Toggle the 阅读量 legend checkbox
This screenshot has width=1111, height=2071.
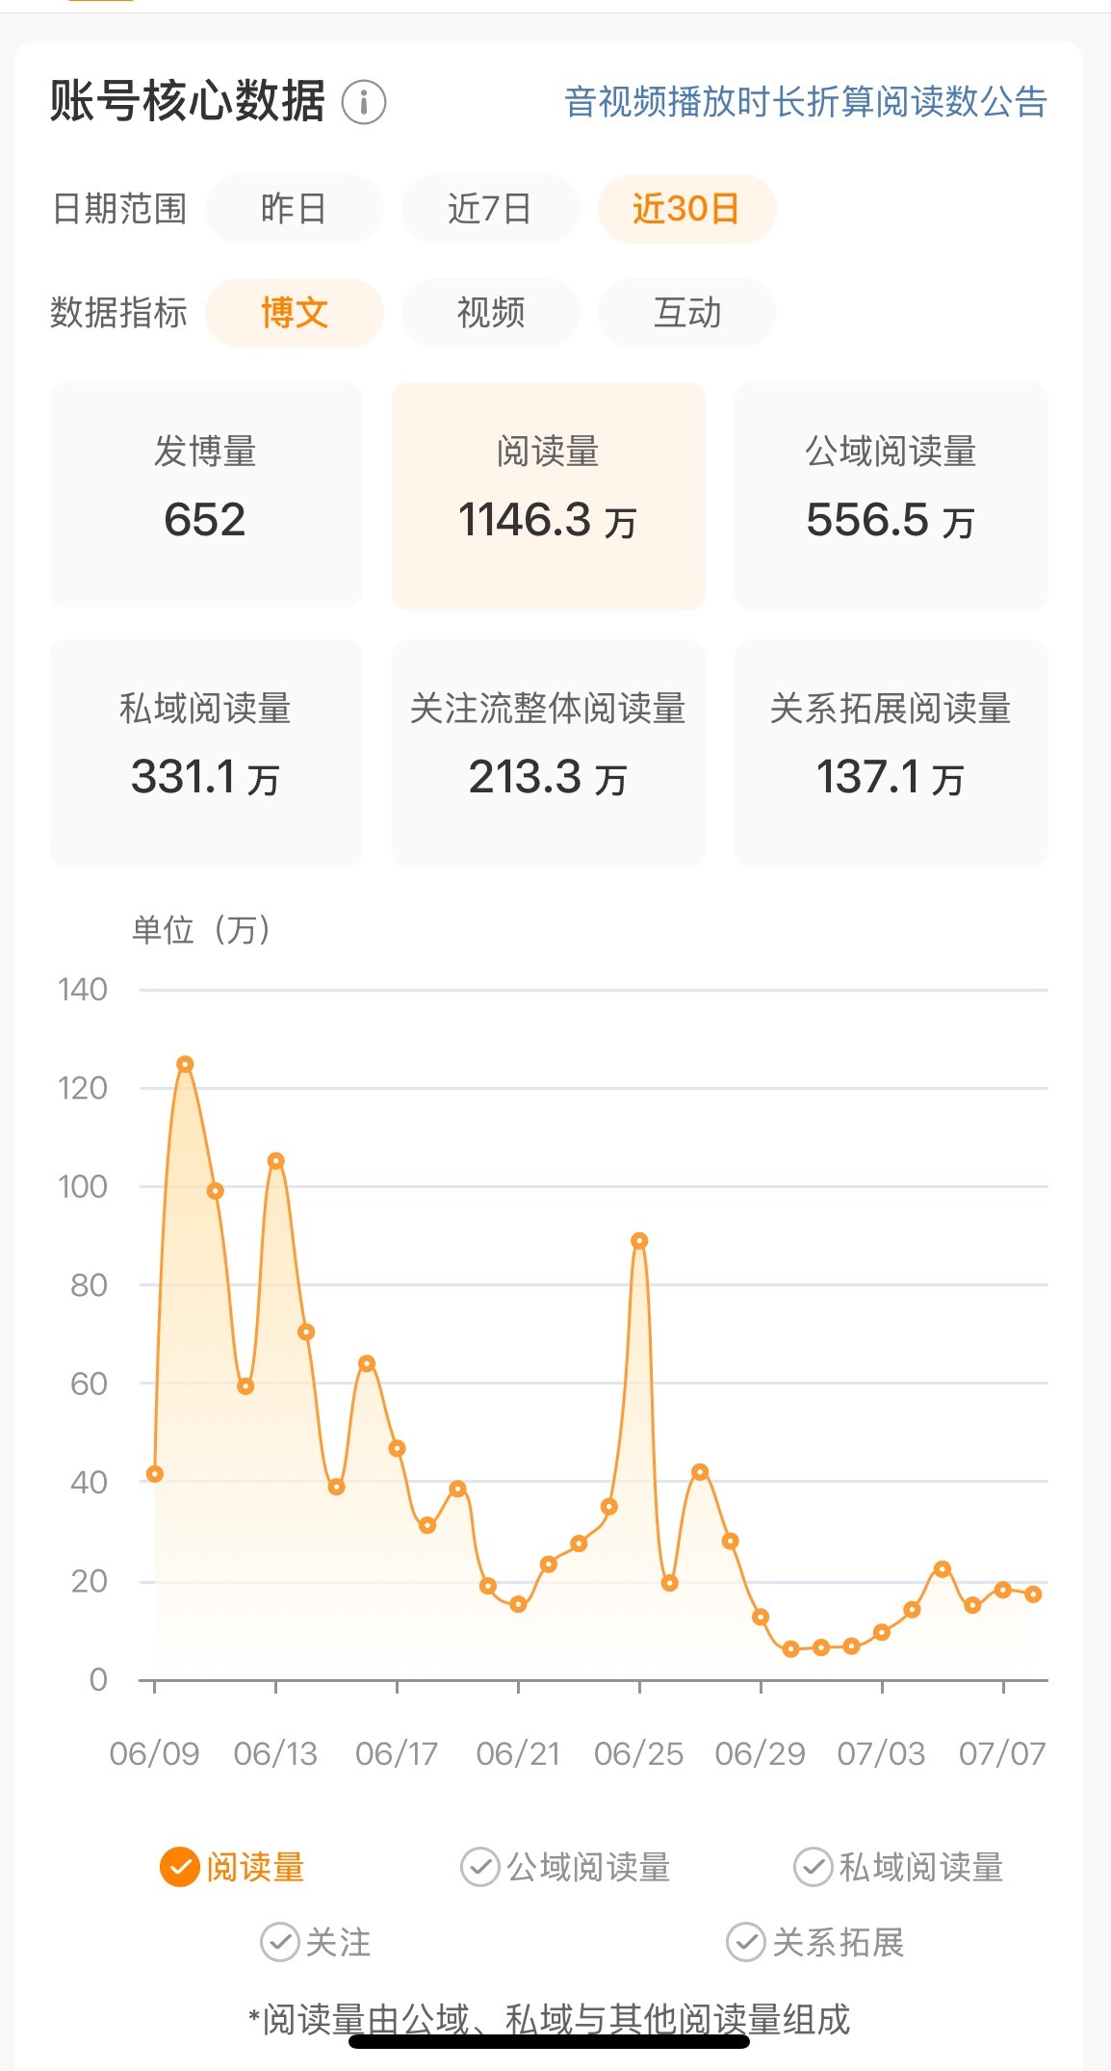coord(179,1867)
